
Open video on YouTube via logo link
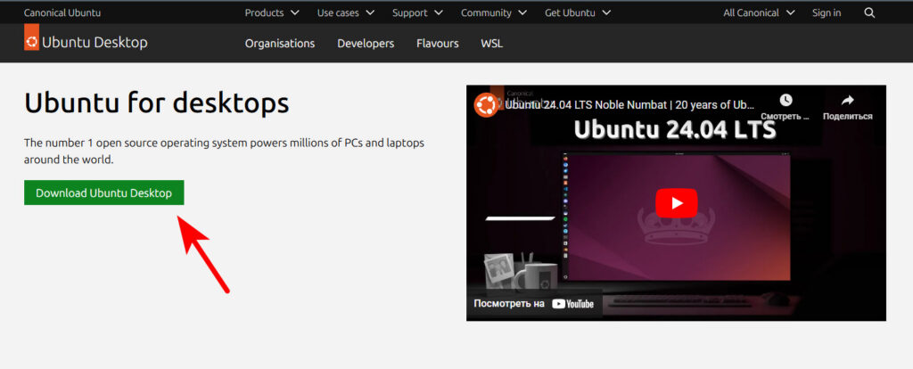(572, 303)
